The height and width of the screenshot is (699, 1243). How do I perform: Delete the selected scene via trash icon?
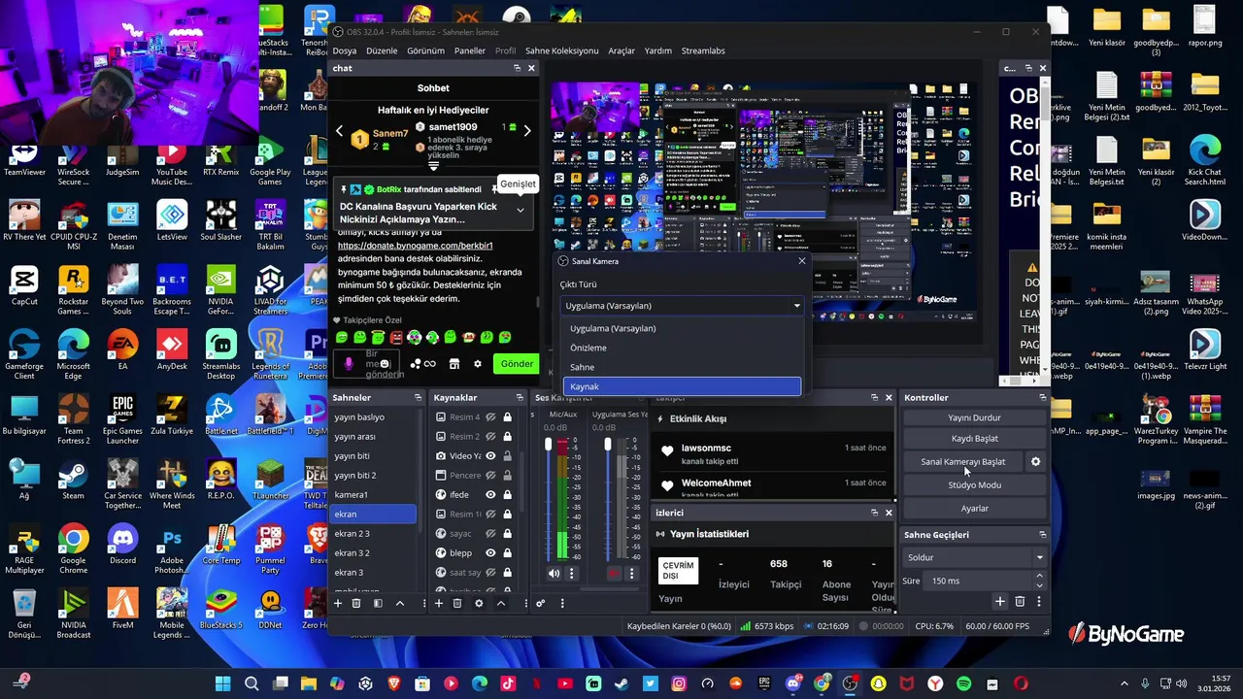click(356, 603)
